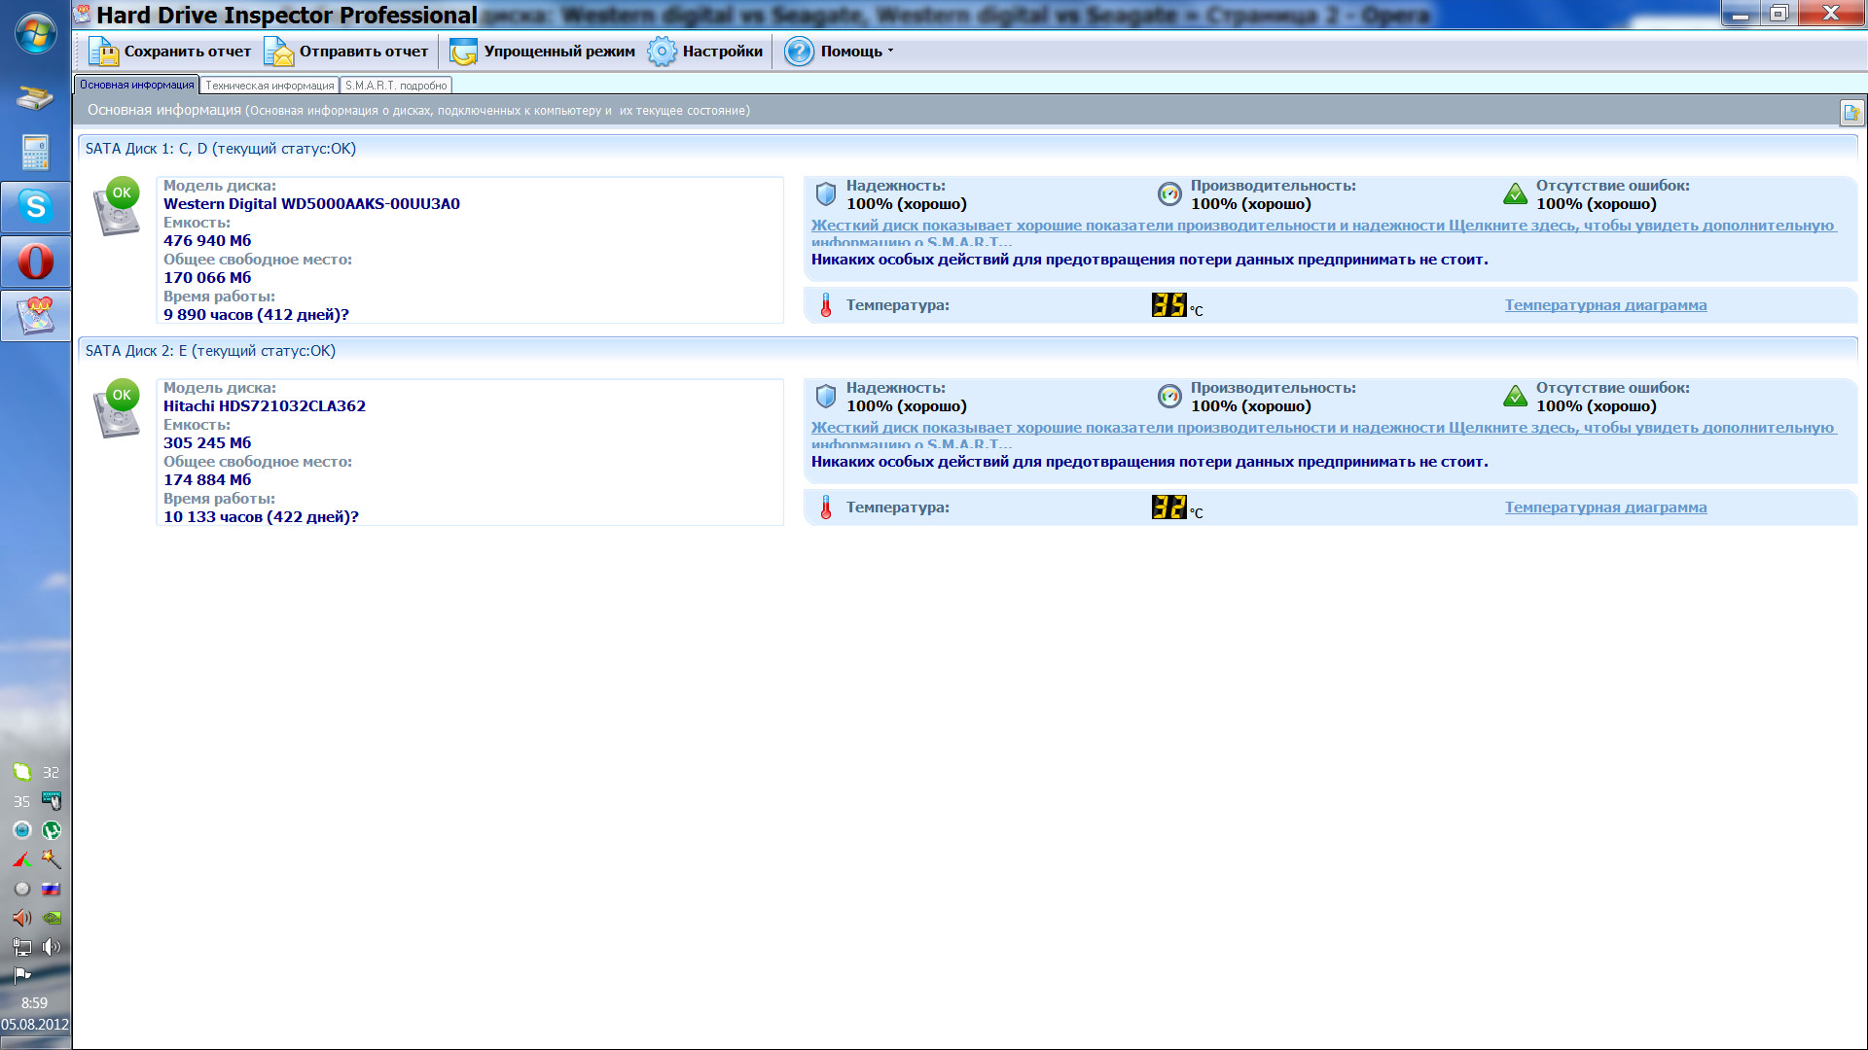
Task: Click the reliability shield icon for Disk 2
Action: coord(825,396)
